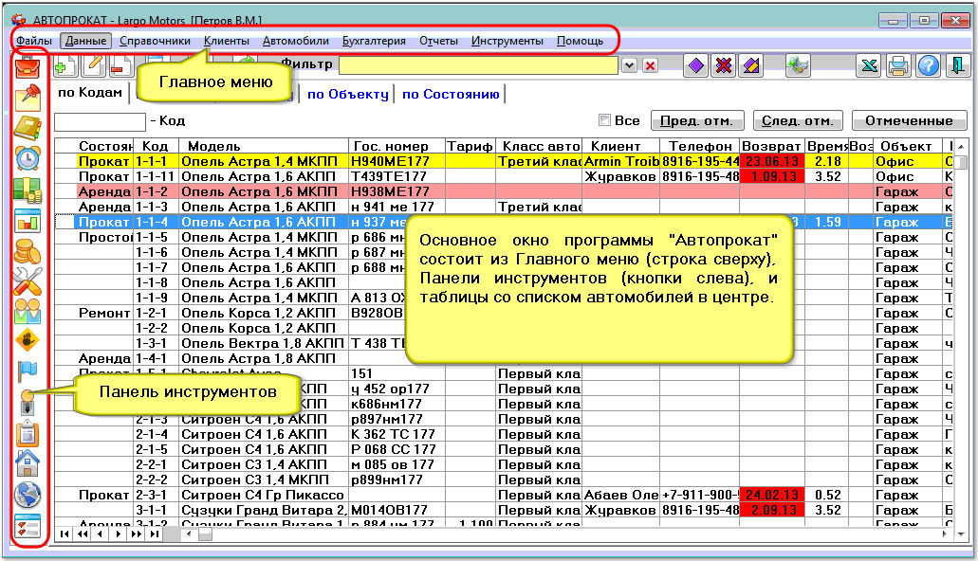Viewport: 978px width, 561px height.
Task: Switch to the "по Объекту" tab
Action: (348, 94)
